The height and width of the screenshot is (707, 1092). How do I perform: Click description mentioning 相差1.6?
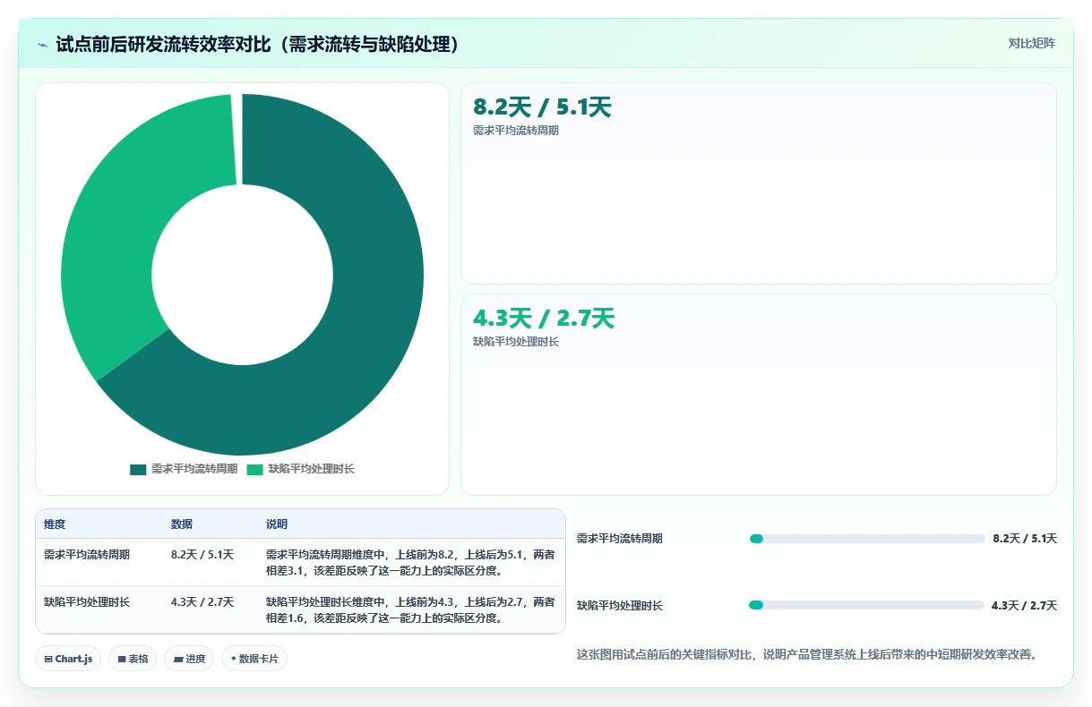pyautogui.click(x=410, y=609)
